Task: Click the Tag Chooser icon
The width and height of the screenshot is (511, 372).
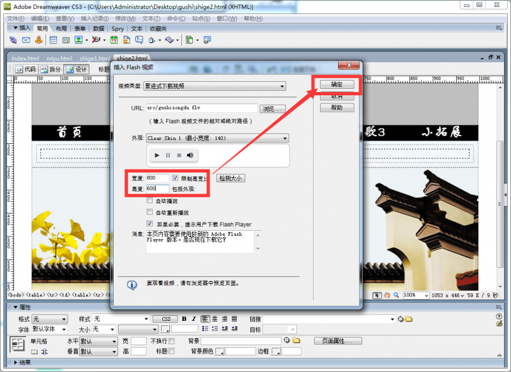Action: (x=207, y=40)
